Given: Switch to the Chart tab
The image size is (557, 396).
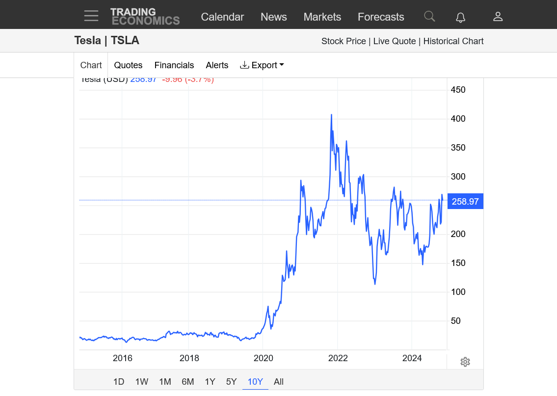Looking at the screenshot, I should coord(91,65).
